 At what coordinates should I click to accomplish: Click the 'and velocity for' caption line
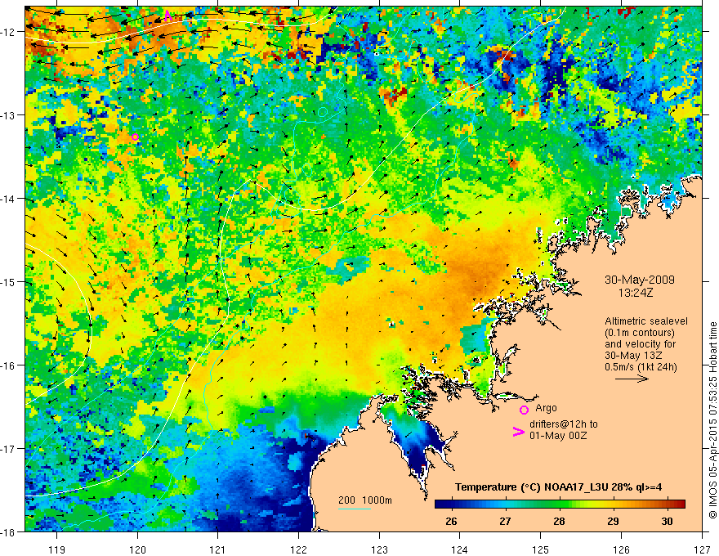(641, 344)
